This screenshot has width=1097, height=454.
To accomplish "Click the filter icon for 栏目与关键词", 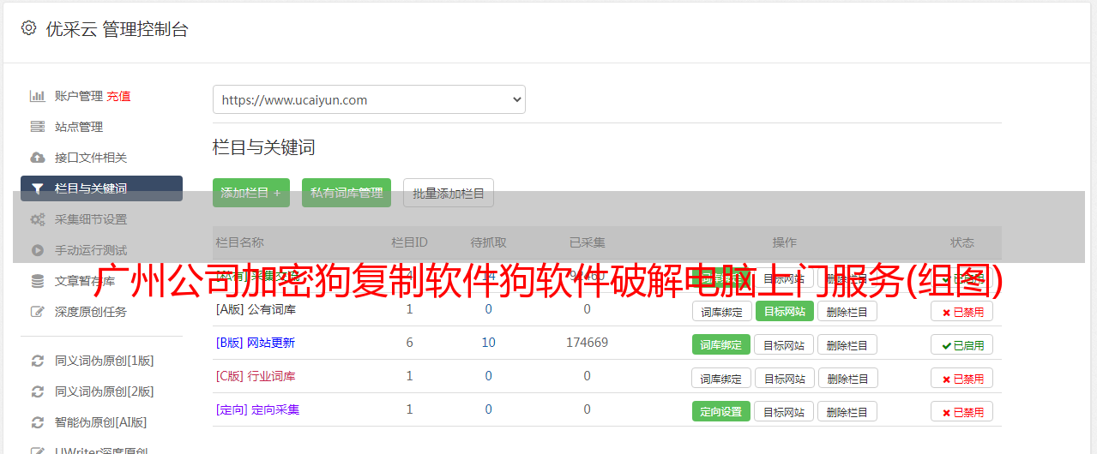I will (38, 188).
